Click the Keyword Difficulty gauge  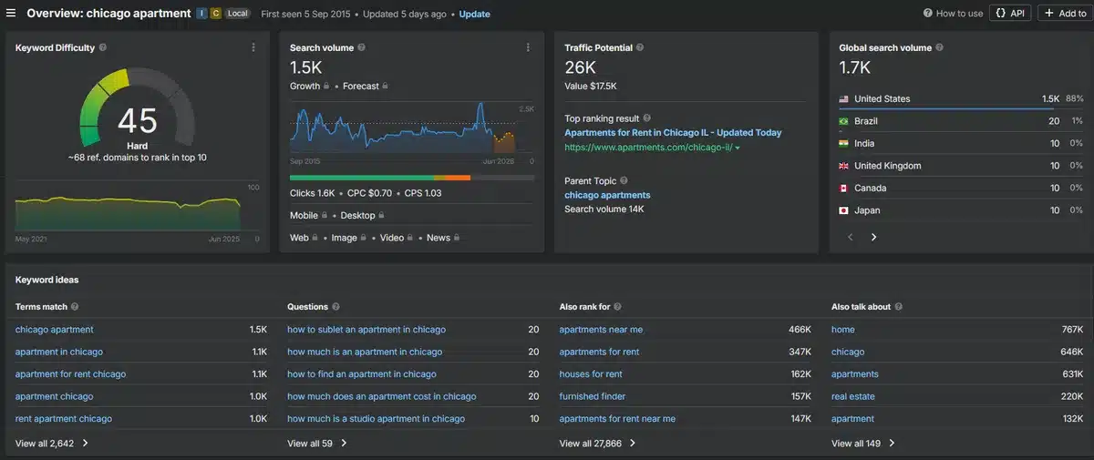(137, 109)
